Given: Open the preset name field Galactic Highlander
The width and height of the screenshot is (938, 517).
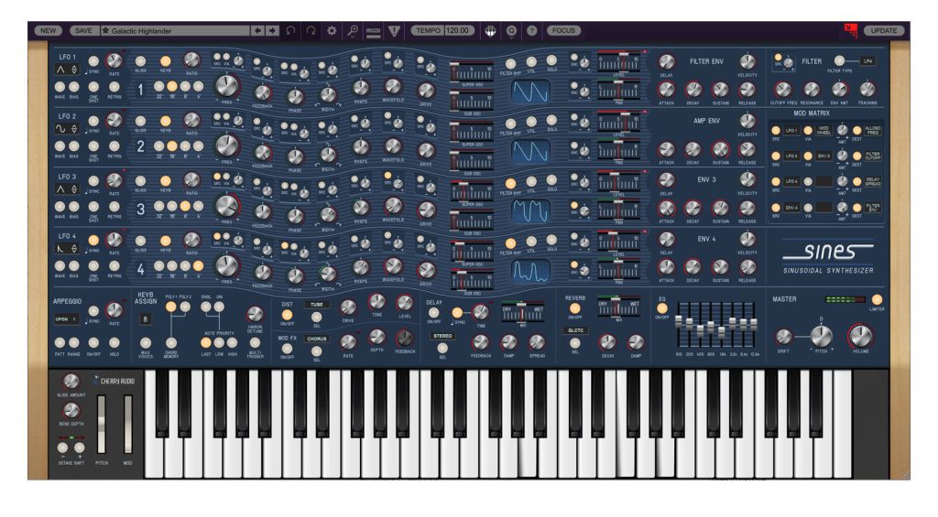Looking at the screenshot, I should coord(175,30).
